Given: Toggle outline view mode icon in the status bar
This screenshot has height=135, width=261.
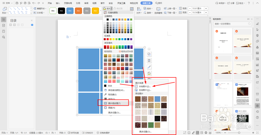Looking at the screenshot, I should click(x=202, y=133).
